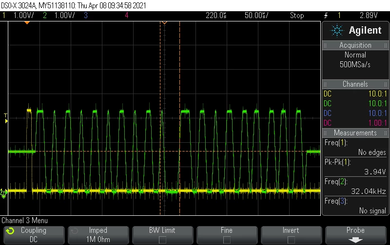Toggle the BW Limit checkbox
The height and width of the screenshot is (245, 390).
tap(162, 240)
